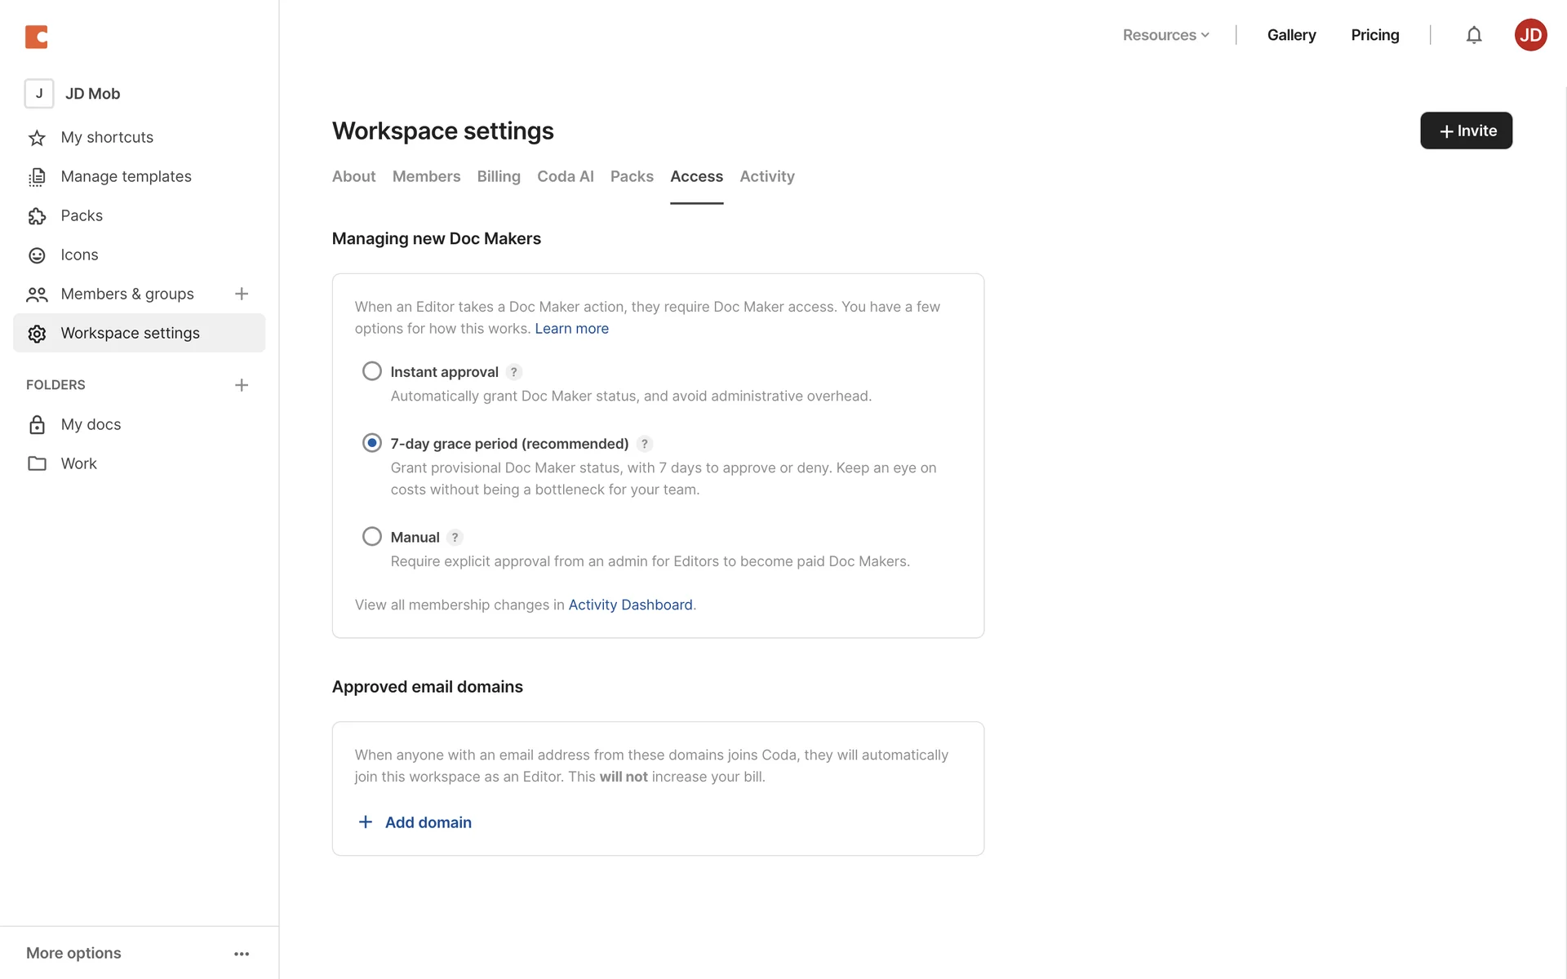Open the Activity Dashboard link
Image resolution: width=1567 pixels, height=979 pixels.
pos(630,605)
